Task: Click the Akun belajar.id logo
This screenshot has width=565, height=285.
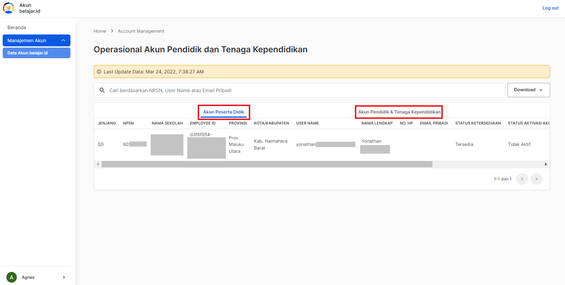Action: [x=9, y=8]
